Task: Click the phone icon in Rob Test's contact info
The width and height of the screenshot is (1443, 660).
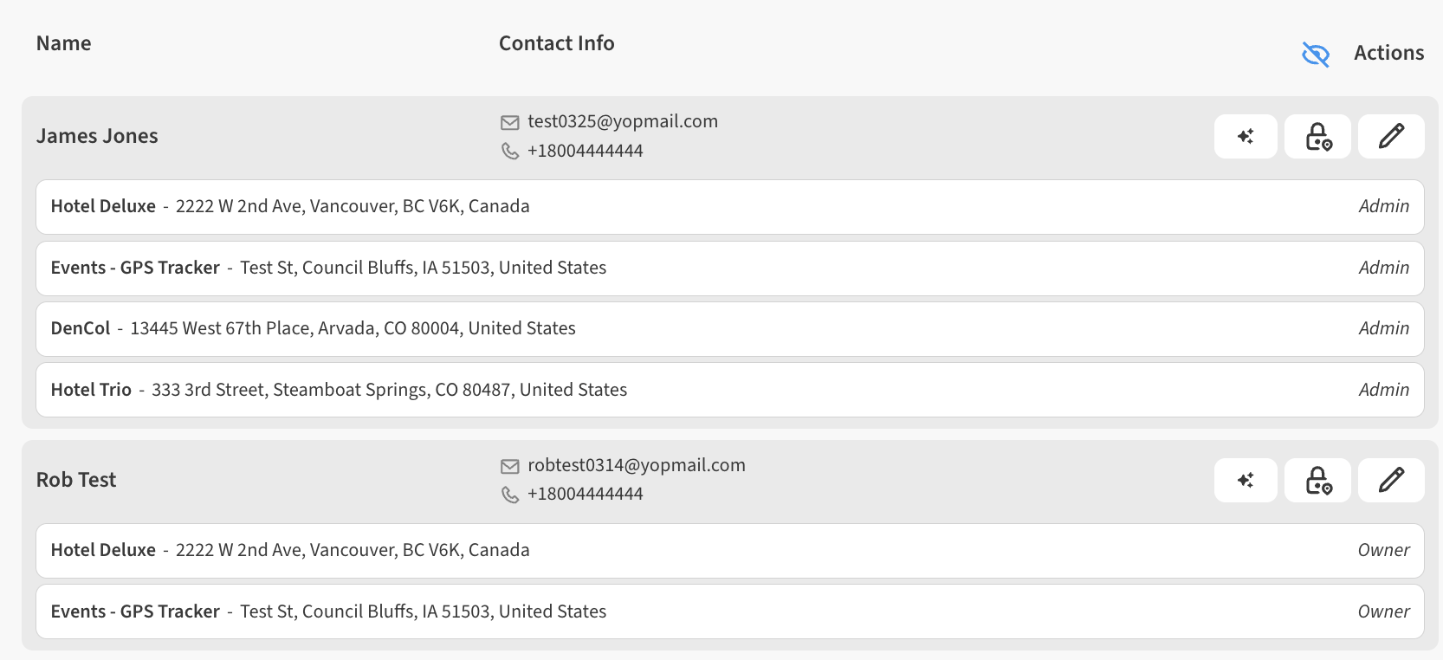Action: (x=510, y=495)
